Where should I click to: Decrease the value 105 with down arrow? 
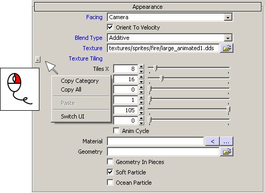(142, 113)
